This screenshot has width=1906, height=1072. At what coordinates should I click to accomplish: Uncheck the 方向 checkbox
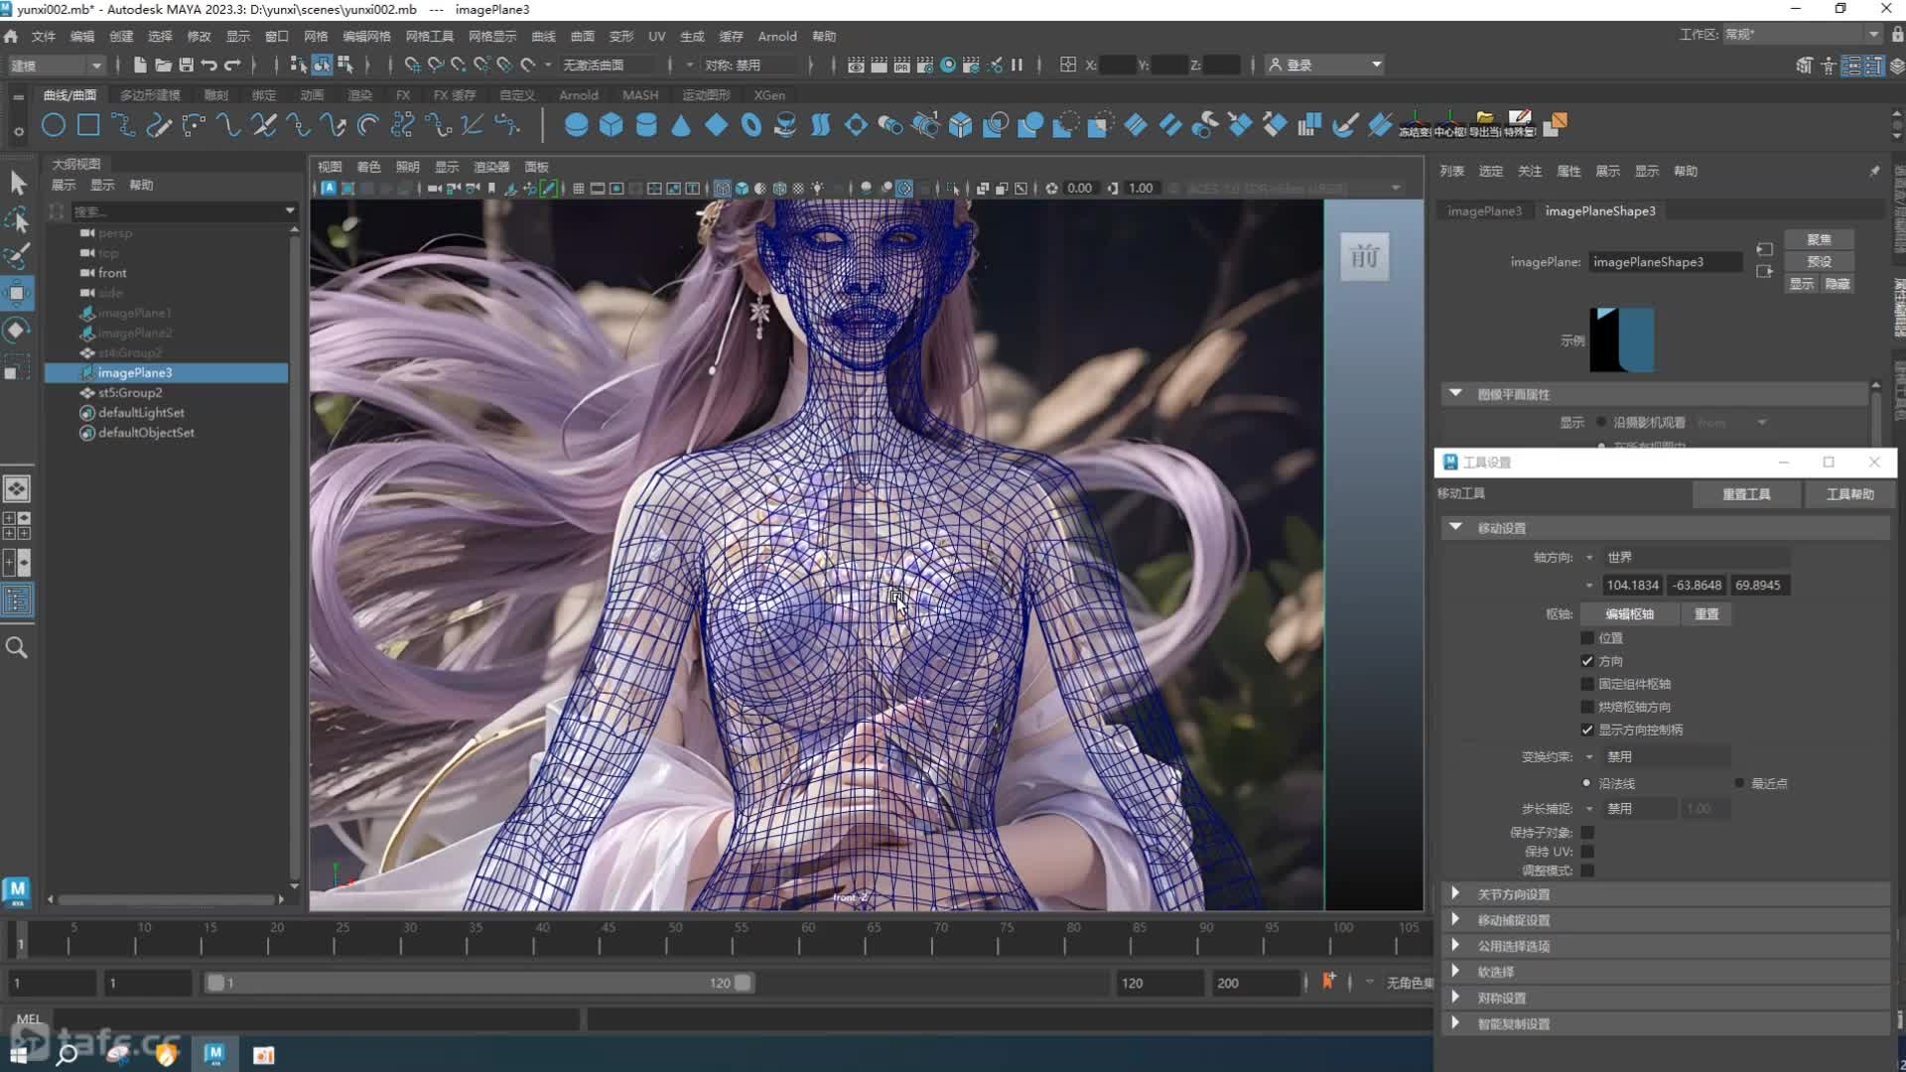tap(1587, 661)
